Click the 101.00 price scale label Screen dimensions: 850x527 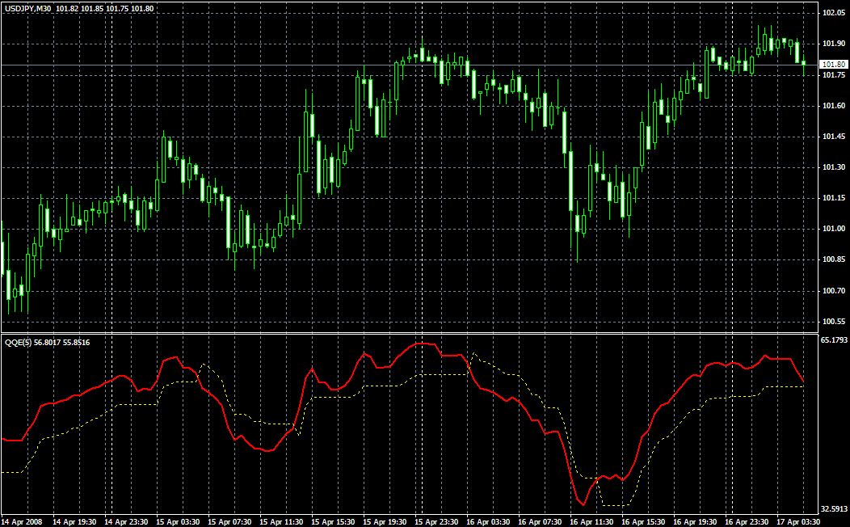(834, 229)
